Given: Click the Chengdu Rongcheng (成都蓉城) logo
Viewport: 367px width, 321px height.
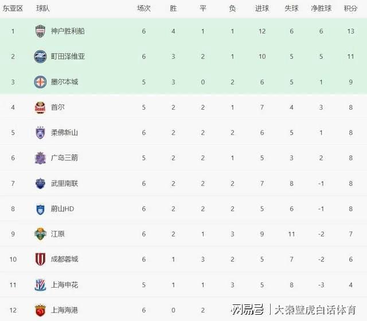Looking at the screenshot, I should (40, 259).
